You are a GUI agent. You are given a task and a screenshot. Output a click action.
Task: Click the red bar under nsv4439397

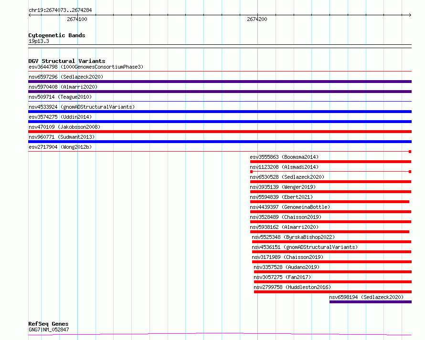pyautogui.click(x=330, y=212)
